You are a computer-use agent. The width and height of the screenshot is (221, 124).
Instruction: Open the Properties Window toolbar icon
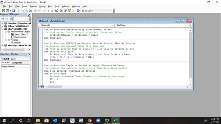pos(65,11)
